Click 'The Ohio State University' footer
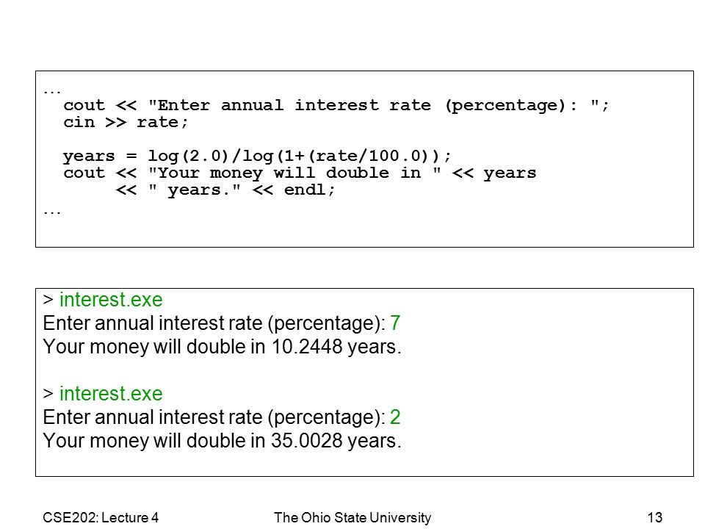 tap(352, 518)
